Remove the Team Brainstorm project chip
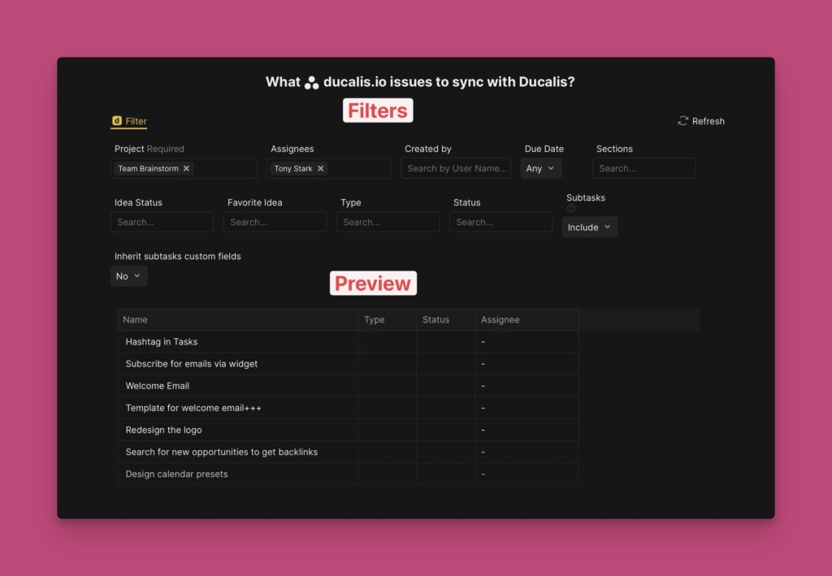 coord(186,169)
